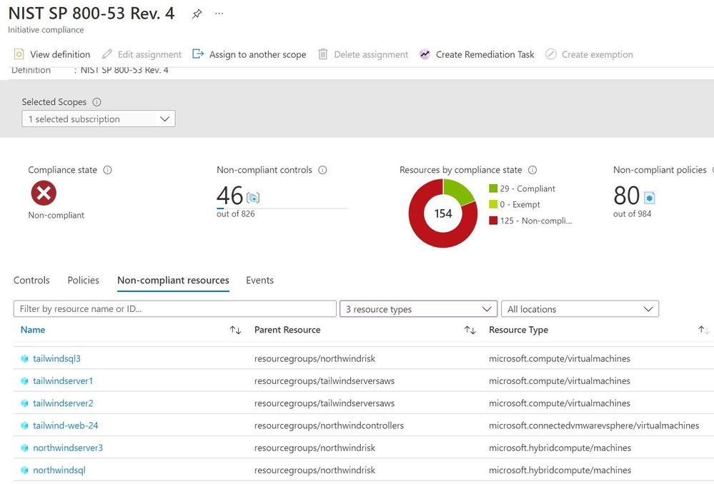The image size is (714, 484).
Task: Click the Create Remediation Task chart icon
Action: click(x=425, y=54)
